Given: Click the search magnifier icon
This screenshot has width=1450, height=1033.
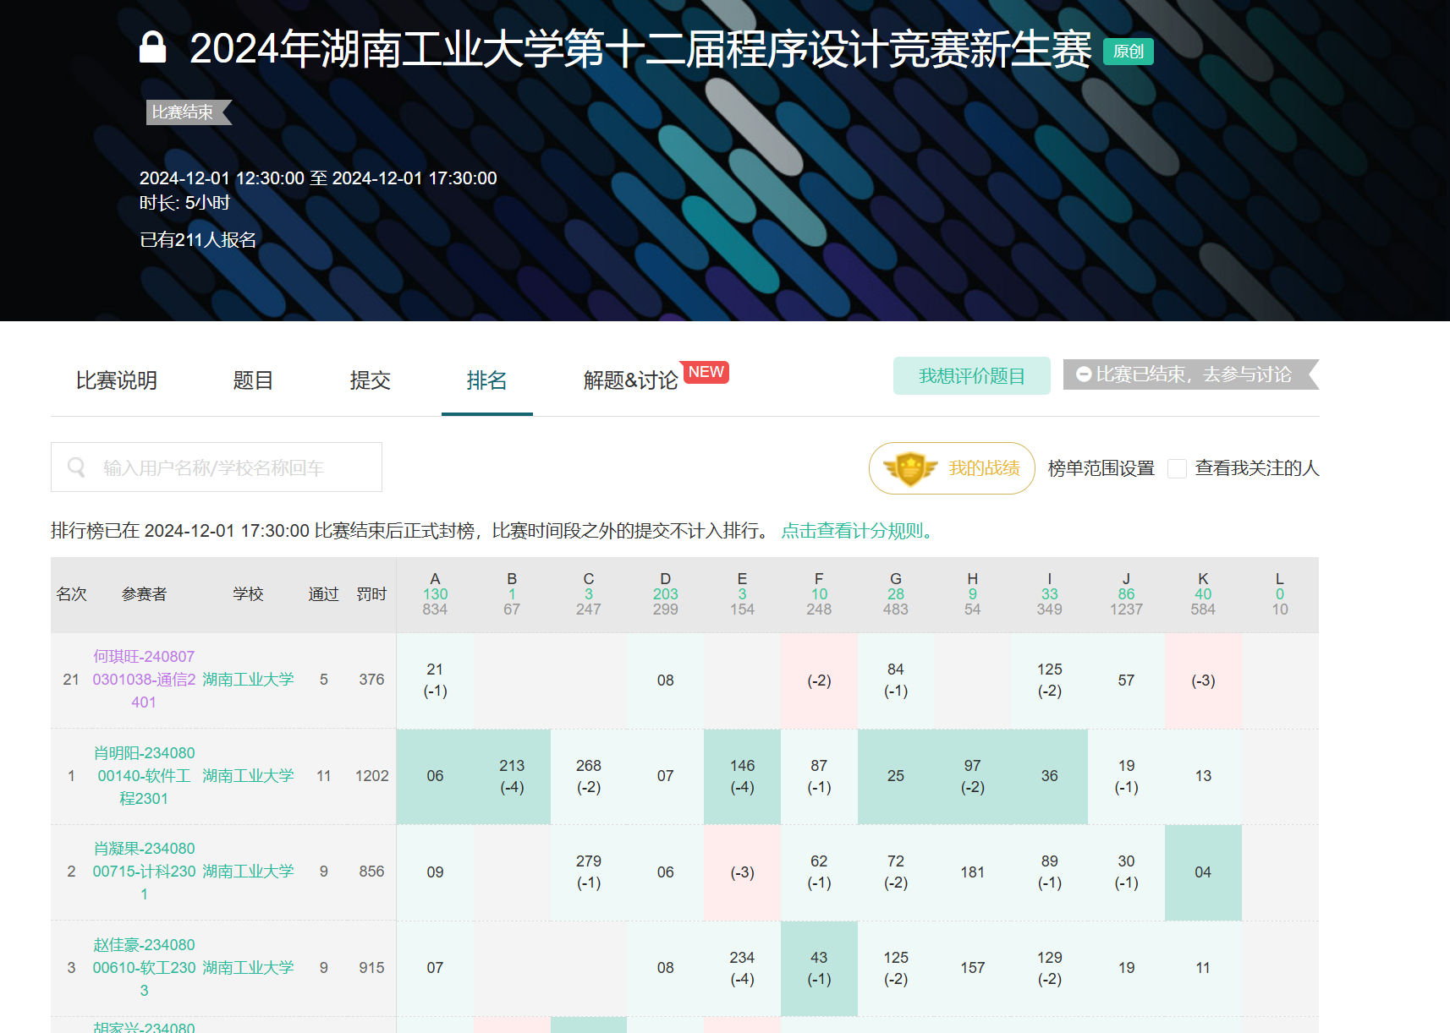Looking at the screenshot, I should (x=76, y=467).
